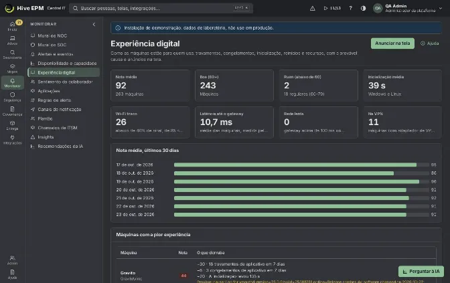Open the Ativos rail section
Image resolution: width=450 pixels, height=283 pixels.
click(x=12, y=40)
